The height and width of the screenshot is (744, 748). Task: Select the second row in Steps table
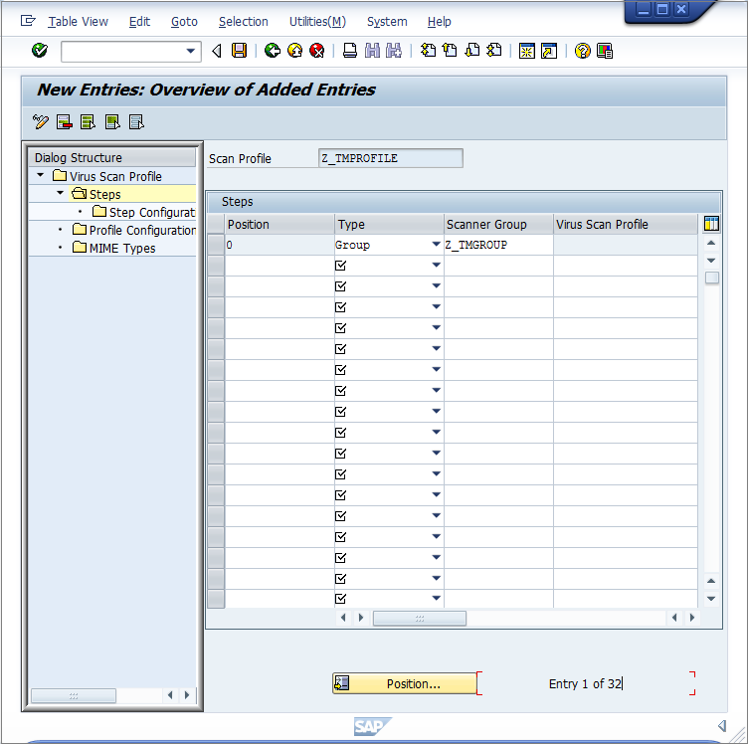click(x=216, y=266)
